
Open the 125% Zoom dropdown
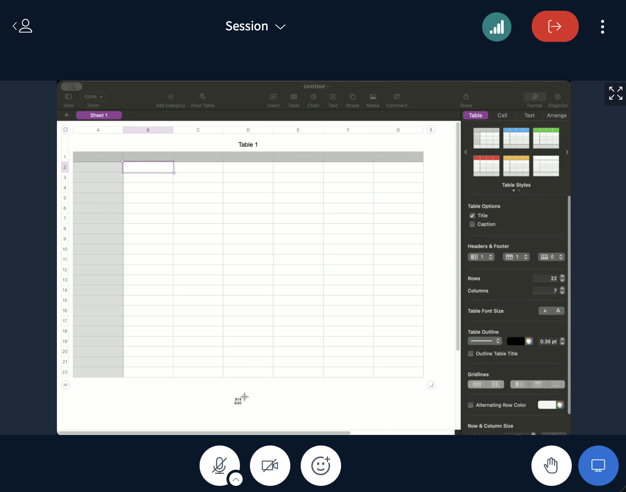point(93,97)
